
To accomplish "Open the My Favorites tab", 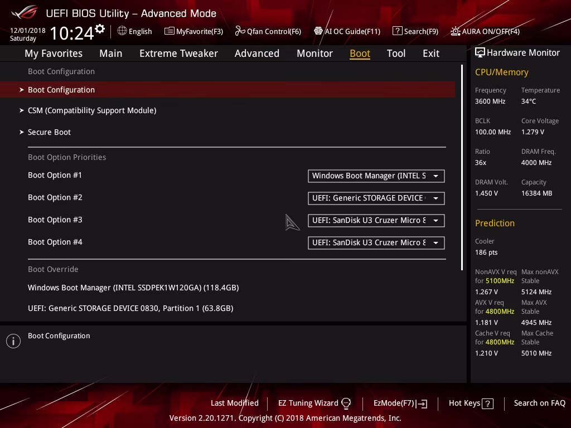I will click(x=54, y=53).
